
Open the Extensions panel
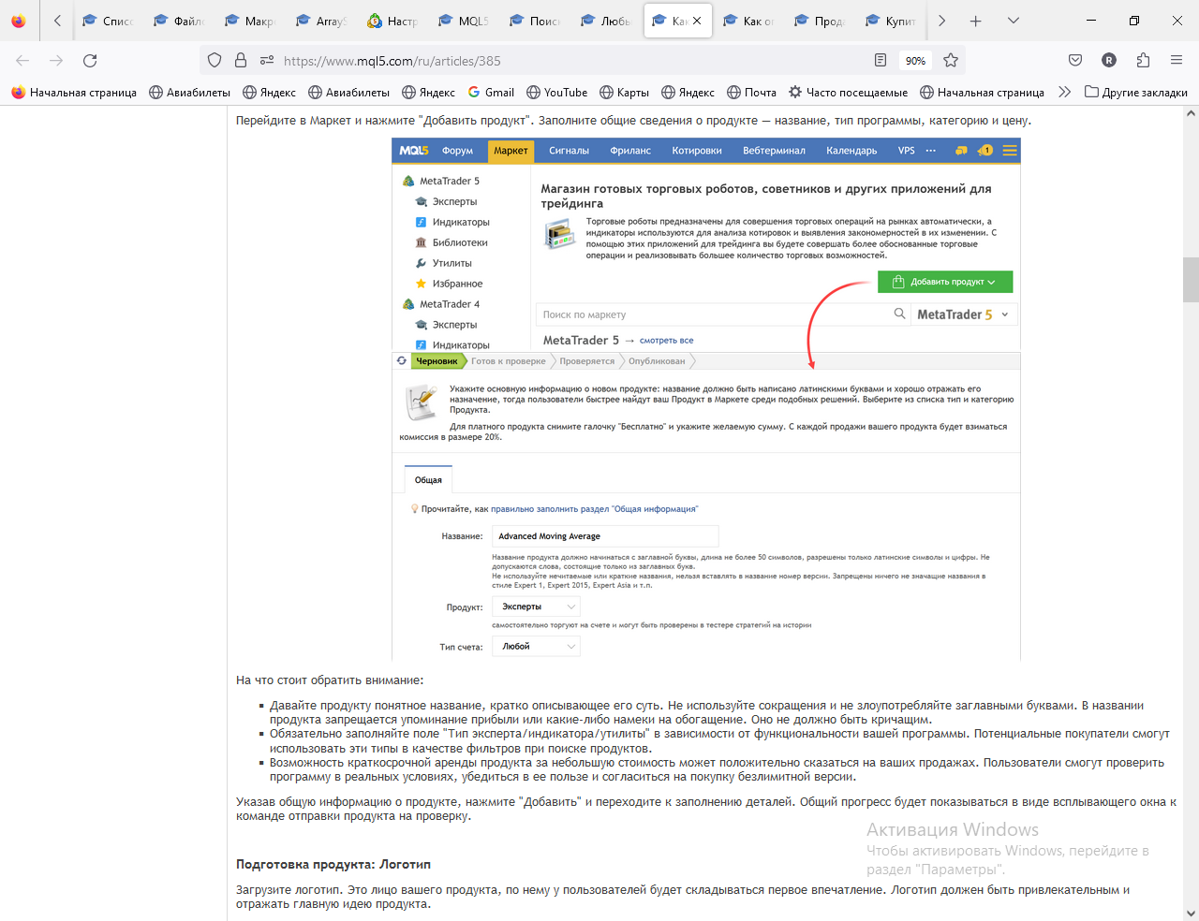1143,61
